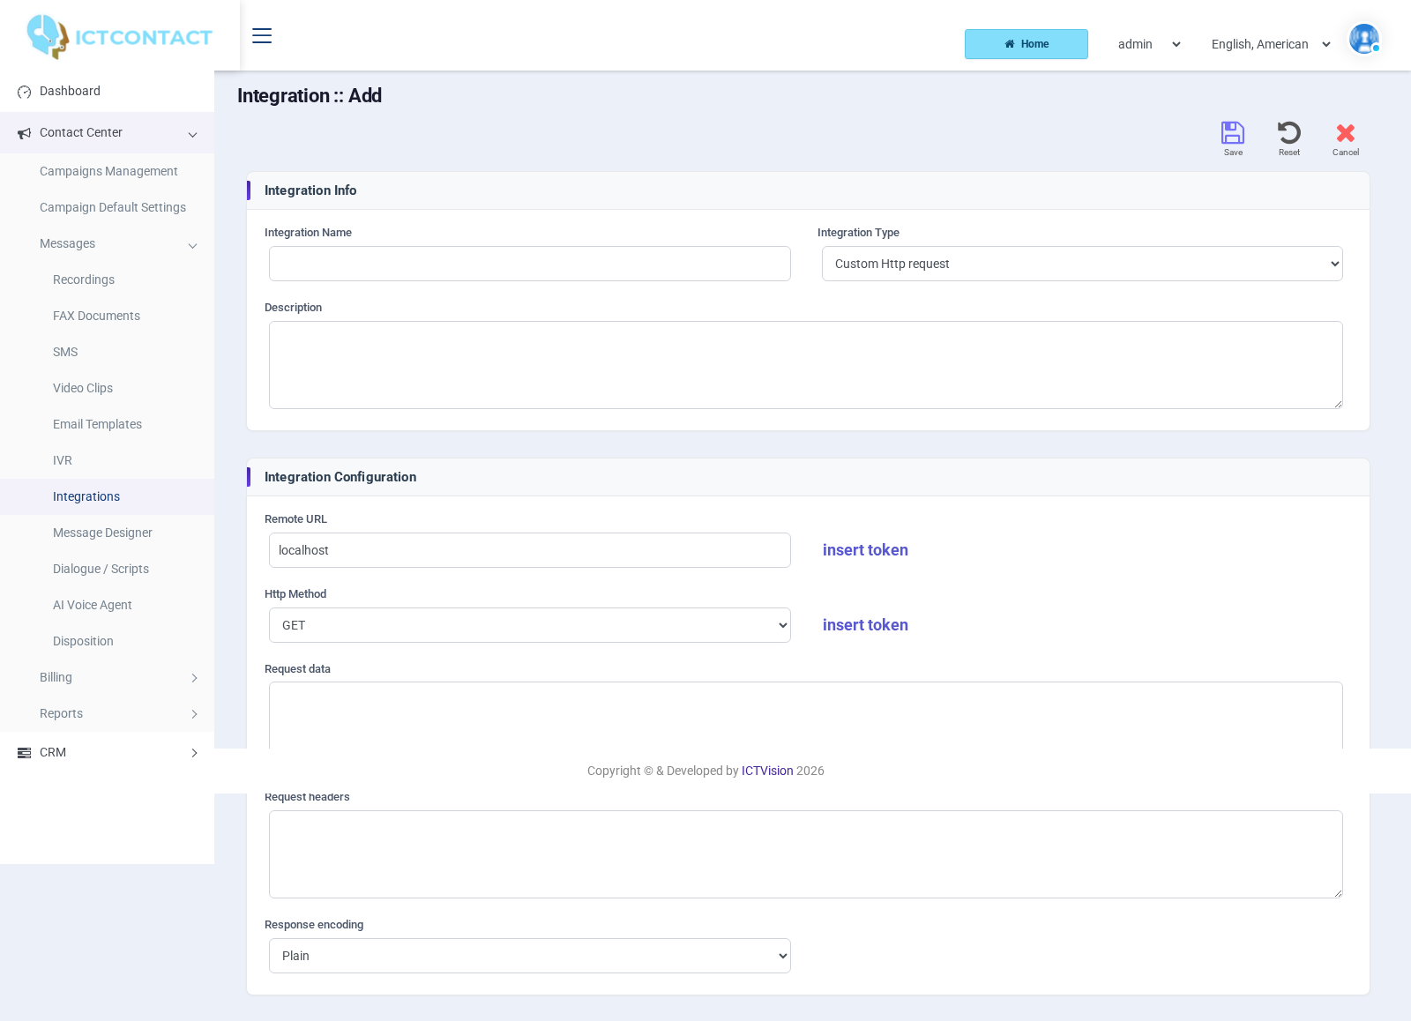Click the Save floppy disk icon
1411x1021 pixels.
[x=1233, y=133]
